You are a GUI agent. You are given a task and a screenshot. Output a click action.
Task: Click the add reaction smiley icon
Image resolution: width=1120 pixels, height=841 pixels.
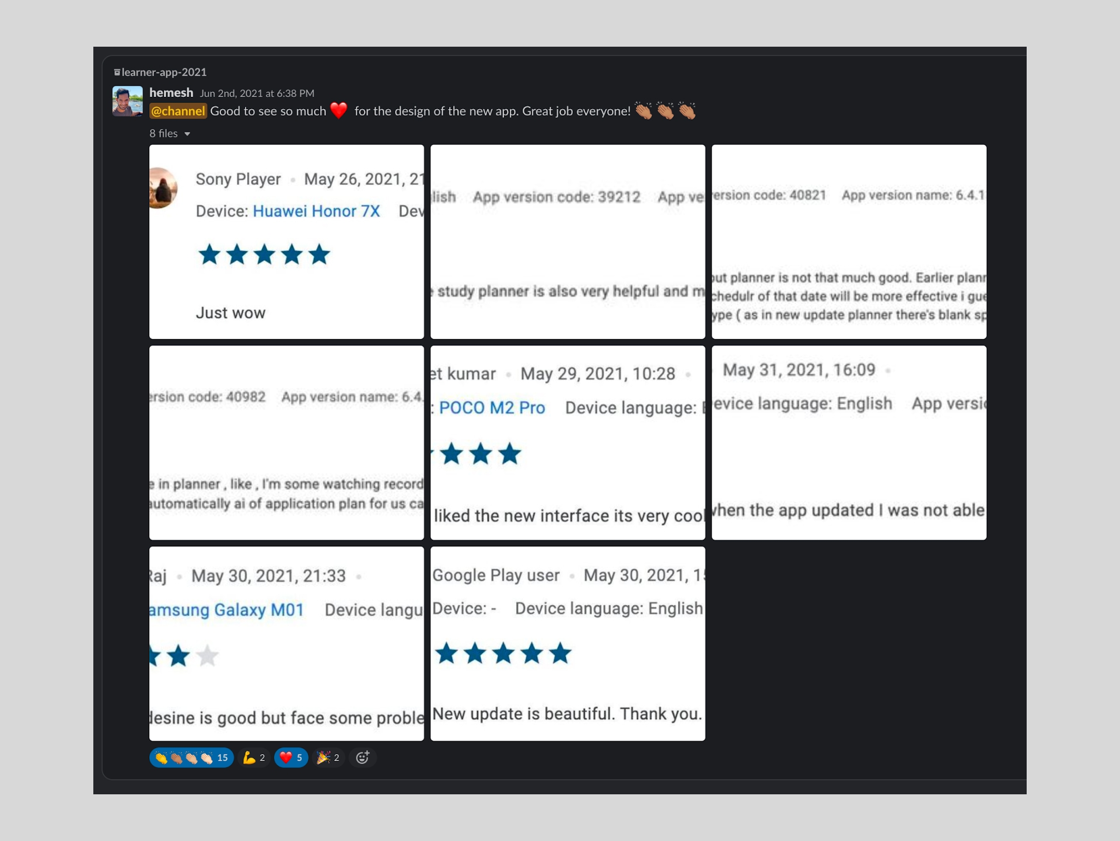(x=362, y=758)
